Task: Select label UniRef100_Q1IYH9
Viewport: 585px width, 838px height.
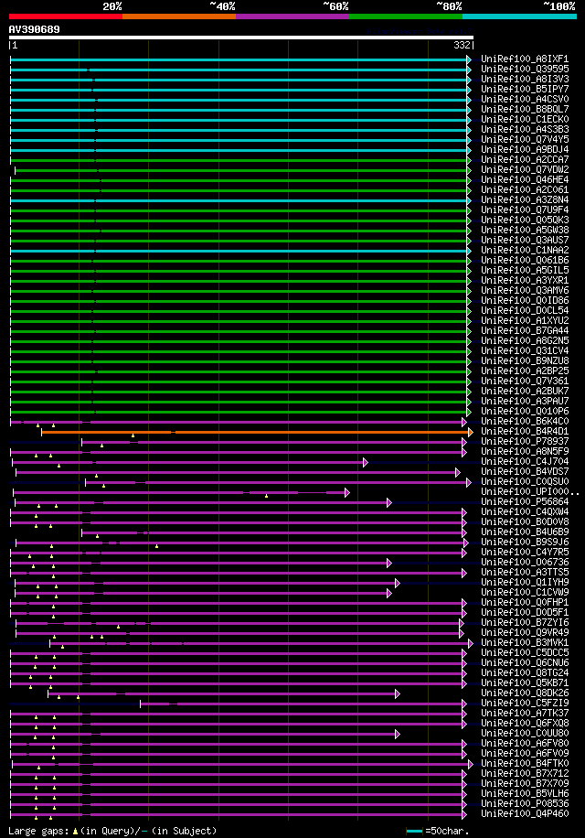Action: click(x=525, y=582)
